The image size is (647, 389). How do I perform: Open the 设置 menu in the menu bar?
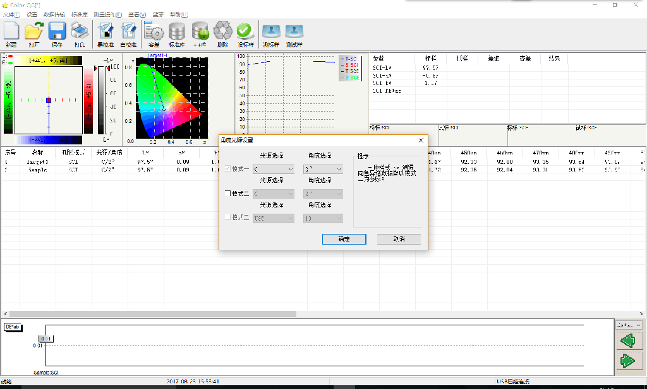[x=32, y=15]
